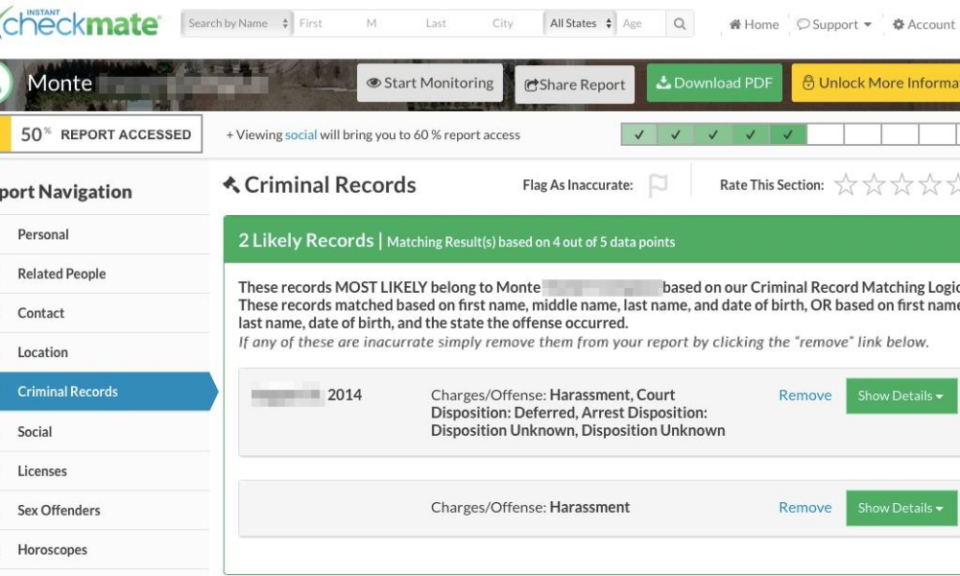Click the City search field

[515, 23]
